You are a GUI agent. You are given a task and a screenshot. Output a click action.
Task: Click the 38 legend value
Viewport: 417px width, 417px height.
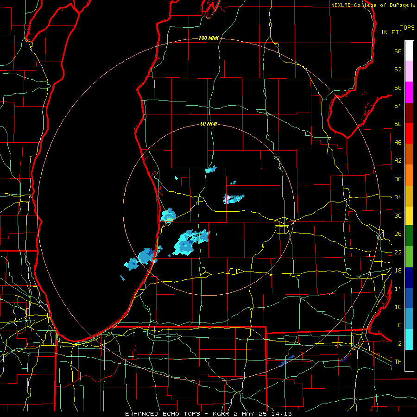click(398, 179)
